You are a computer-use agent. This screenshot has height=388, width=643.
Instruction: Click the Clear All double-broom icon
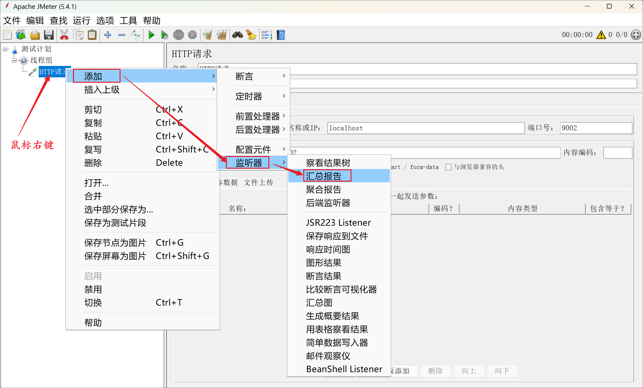pos(222,35)
